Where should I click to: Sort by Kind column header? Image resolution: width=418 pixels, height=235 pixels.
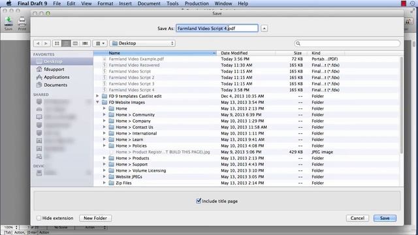[x=326, y=53]
